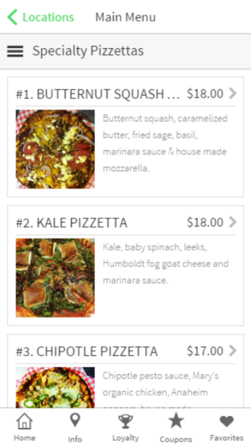The width and height of the screenshot is (251, 446).
Task: Open the Specialty Pizzettas category selector
Action: (x=88, y=51)
